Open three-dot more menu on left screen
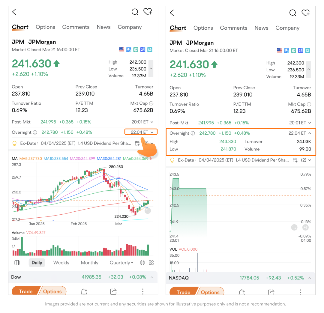The height and width of the screenshot is (313, 324). click(x=143, y=291)
